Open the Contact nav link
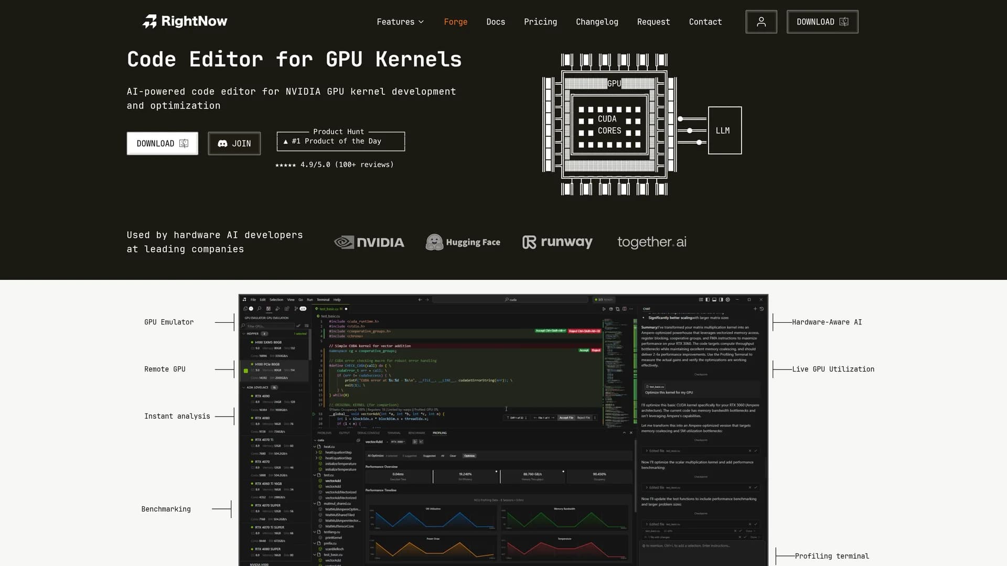Viewport: 1007px width, 566px height. tap(705, 22)
